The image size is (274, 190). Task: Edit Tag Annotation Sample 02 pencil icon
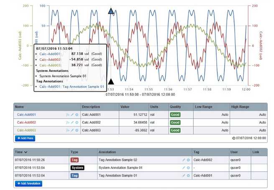(184, 160)
